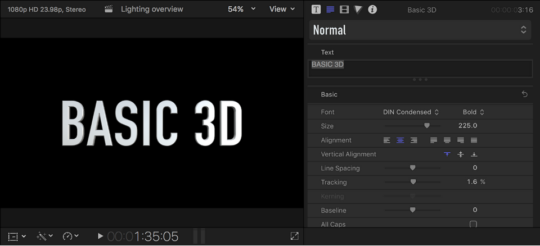The height and width of the screenshot is (246, 540).
Task: Click the BASIC 3D text field
Action: pyautogui.click(x=420, y=69)
